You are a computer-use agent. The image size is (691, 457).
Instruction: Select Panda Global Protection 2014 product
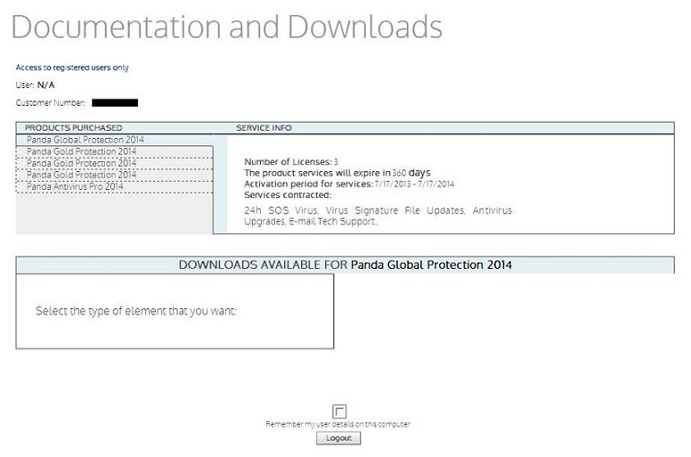114,140
